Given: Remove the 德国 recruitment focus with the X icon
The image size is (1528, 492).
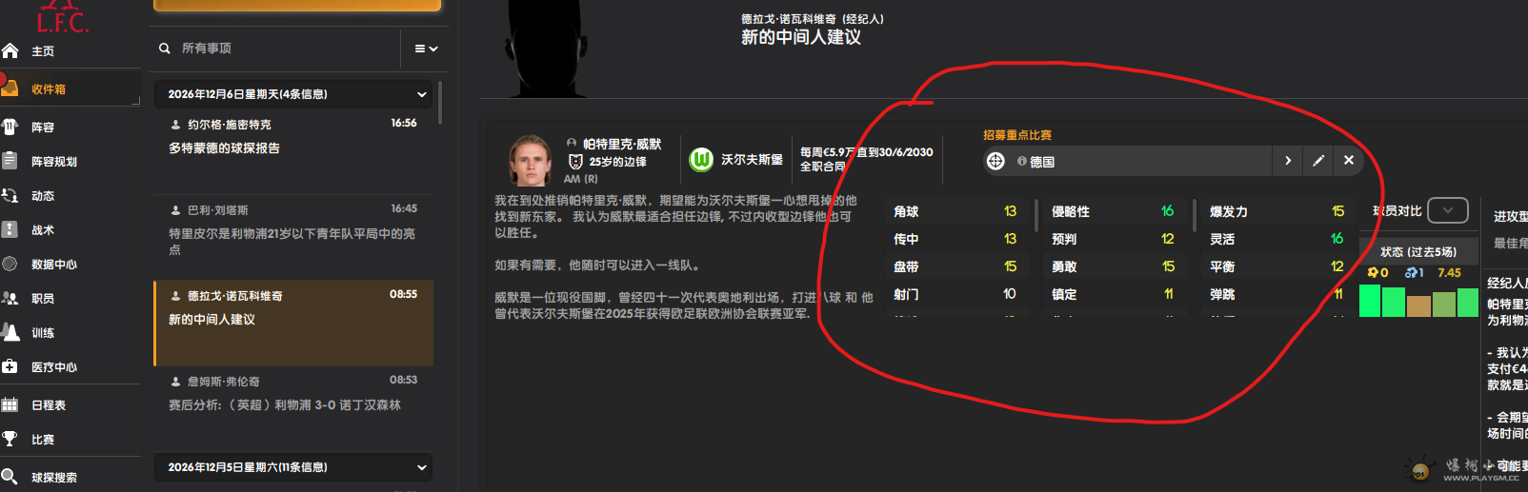Looking at the screenshot, I should (1349, 161).
